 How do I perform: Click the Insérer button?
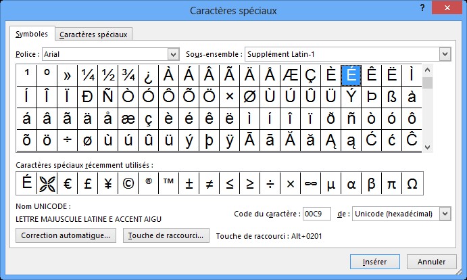(x=374, y=261)
